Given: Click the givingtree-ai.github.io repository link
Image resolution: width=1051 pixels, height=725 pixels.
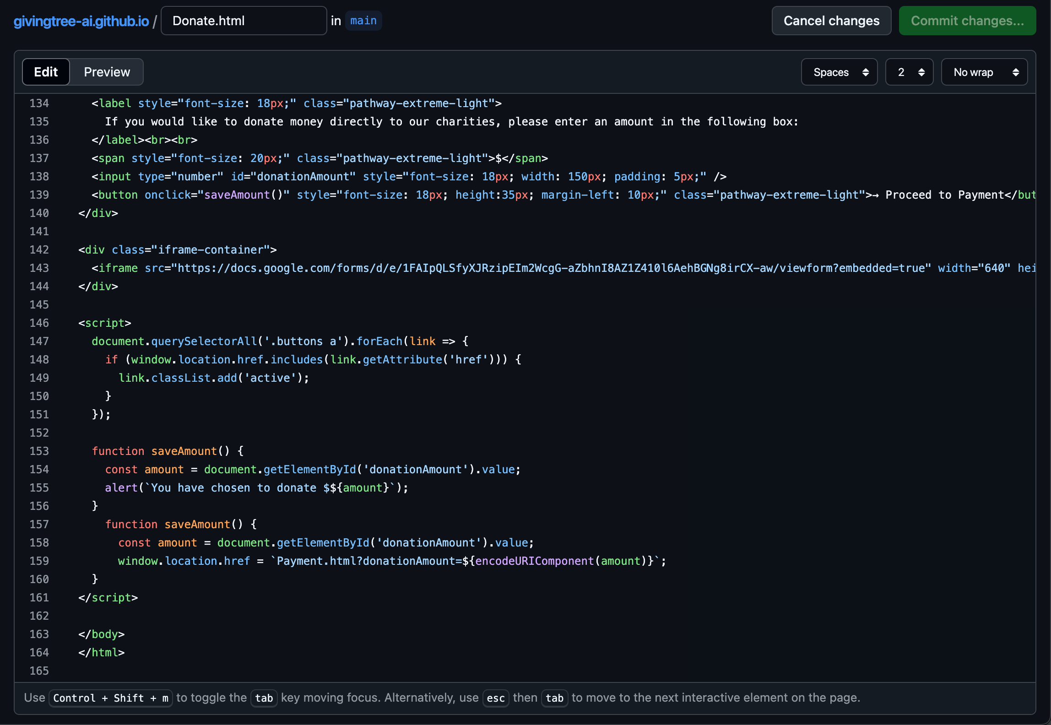Looking at the screenshot, I should pyautogui.click(x=81, y=21).
